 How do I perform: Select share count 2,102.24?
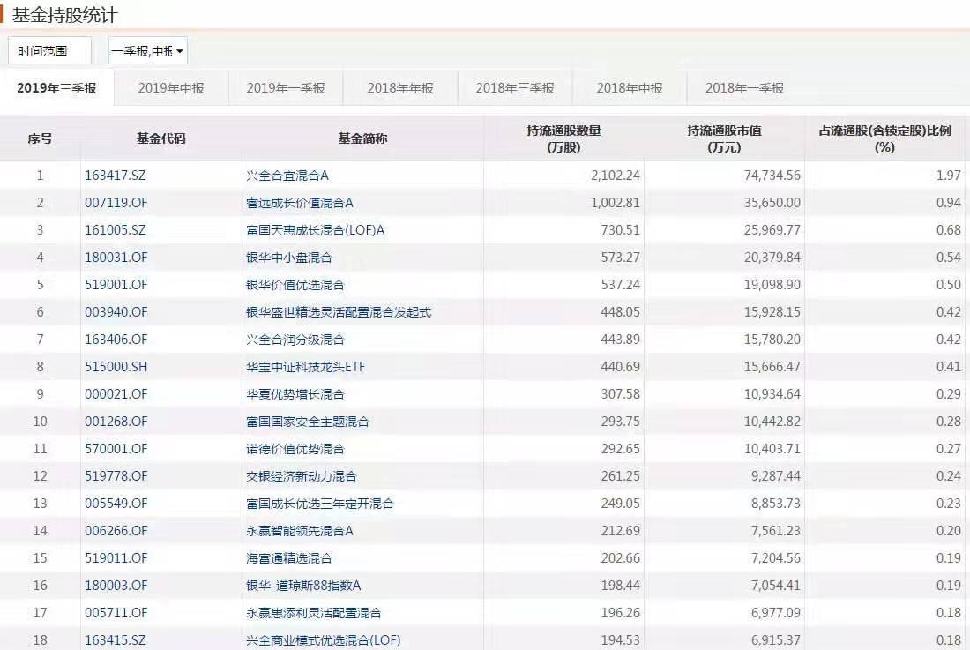point(616,176)
